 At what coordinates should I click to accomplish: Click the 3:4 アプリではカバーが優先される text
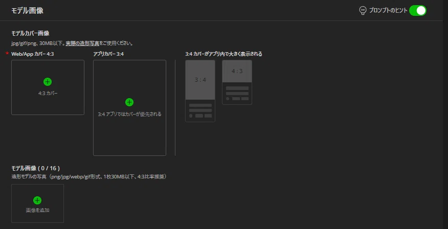[129, 114]
